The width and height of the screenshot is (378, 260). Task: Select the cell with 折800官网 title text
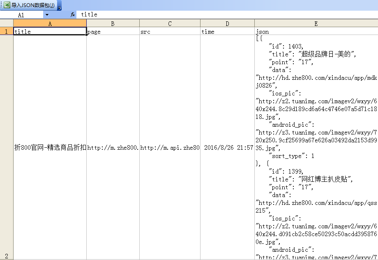pyautogui.click(x=50, y=148)
